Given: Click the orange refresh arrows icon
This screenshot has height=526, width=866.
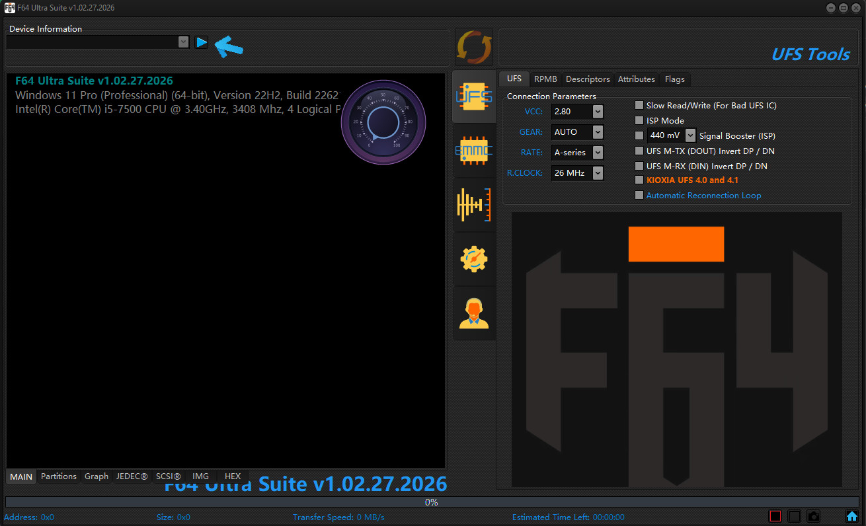Looking at the screenshot, I should tap(474, 48).
